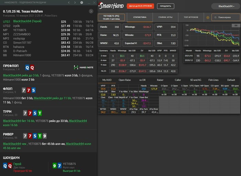Switch to Fish Lines tab
The height and width of the screenshot is (176, 241).
coord(213,80)
